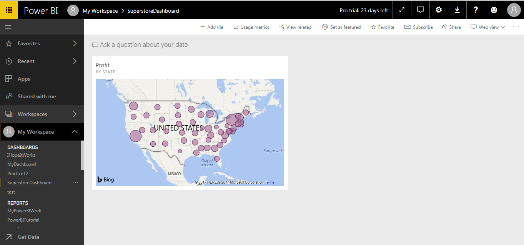This screenshot has width=524, height=245.
Task: Open the IHopeItWorks dashboard
Action: pyautogui.click(x=21, y=155)
